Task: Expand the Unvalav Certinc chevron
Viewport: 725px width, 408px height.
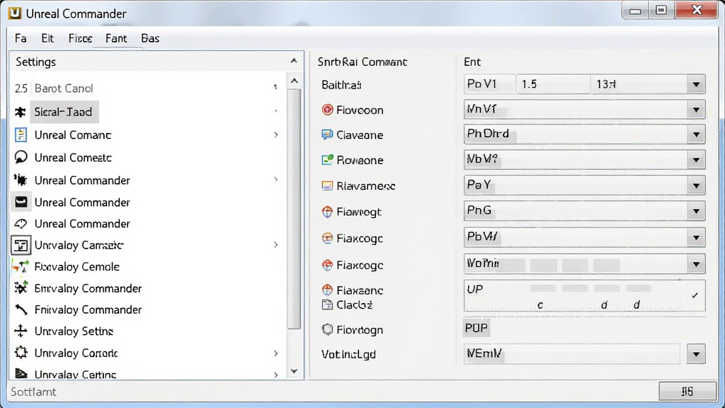Action: pyautogui.click(x=275, y=374)
